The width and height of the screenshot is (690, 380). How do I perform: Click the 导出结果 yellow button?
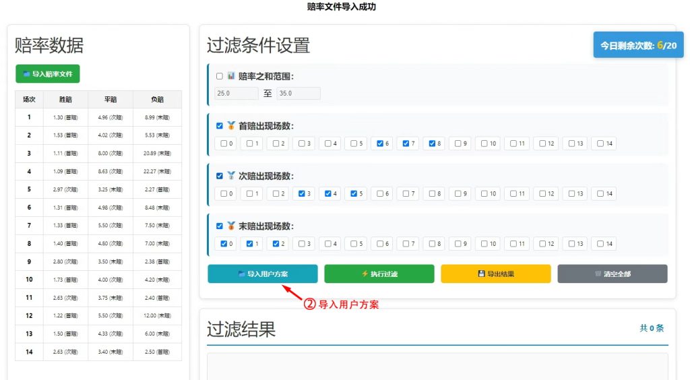point(495,274)
